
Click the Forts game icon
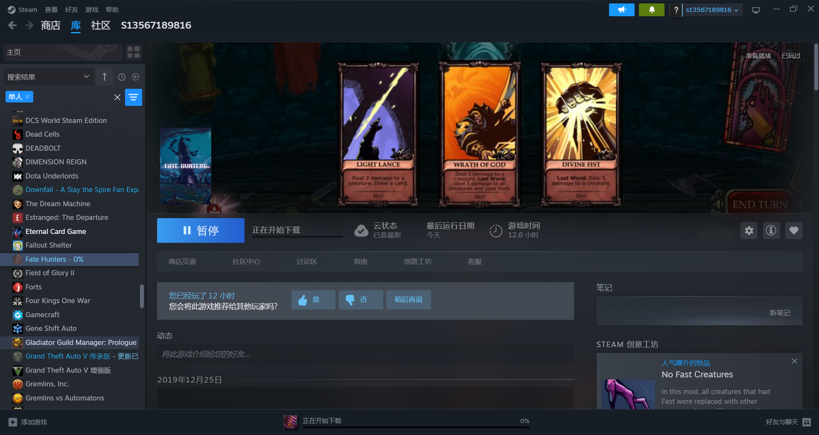[x=17, y=287]
